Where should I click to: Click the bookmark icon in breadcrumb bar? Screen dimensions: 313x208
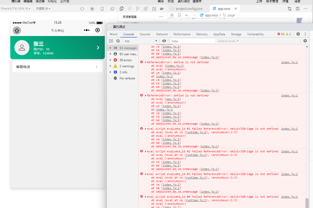pos(179,15)
